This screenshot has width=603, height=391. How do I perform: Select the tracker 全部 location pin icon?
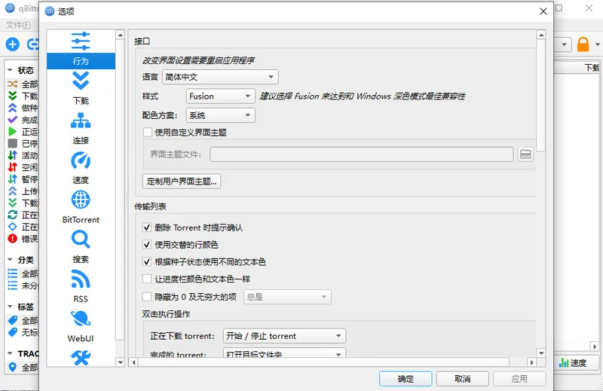[x=12, y=367]
